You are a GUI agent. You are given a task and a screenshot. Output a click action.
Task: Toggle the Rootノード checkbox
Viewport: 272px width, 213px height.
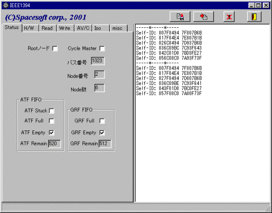(x=55, y=48)
